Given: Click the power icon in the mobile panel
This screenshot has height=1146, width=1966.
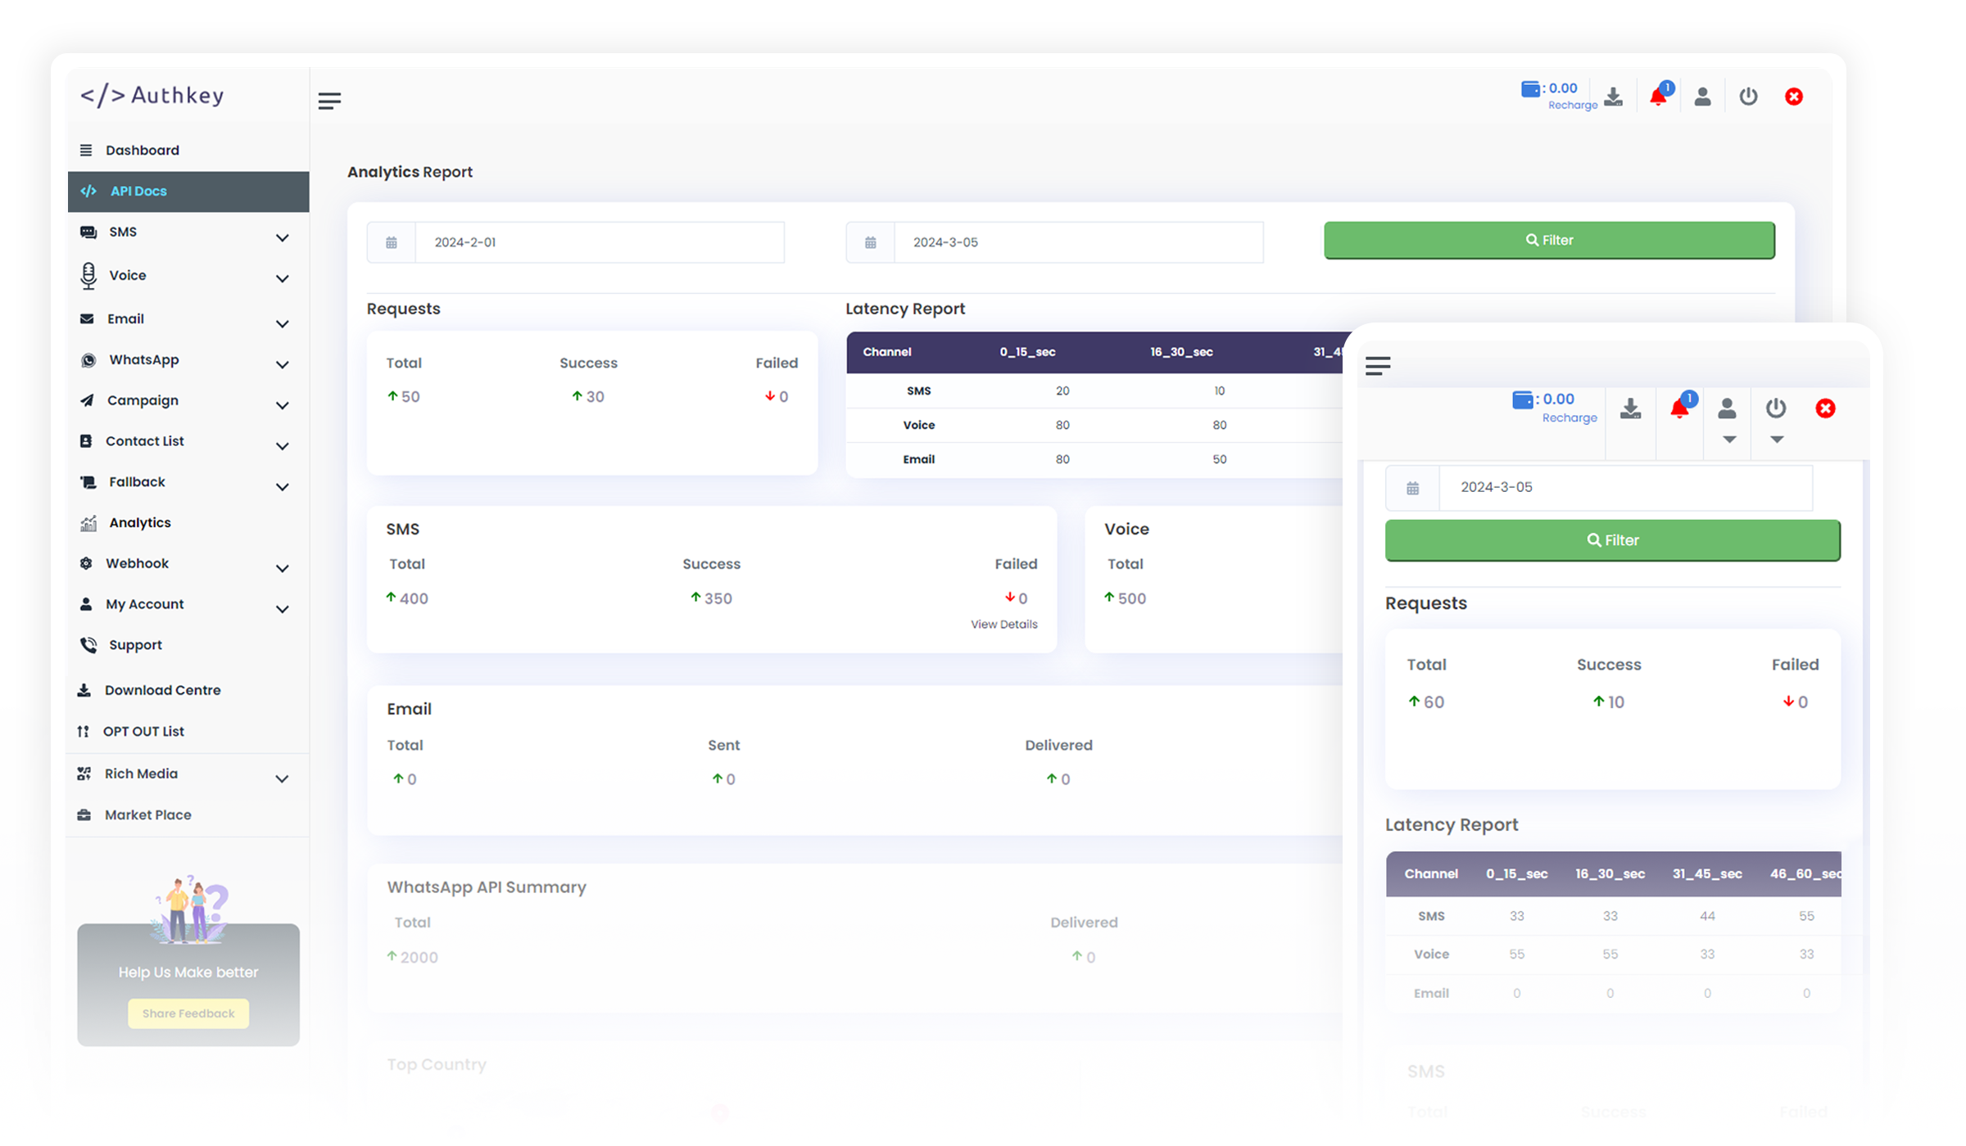Looking at the screenshot, I should click(1776, 408).
